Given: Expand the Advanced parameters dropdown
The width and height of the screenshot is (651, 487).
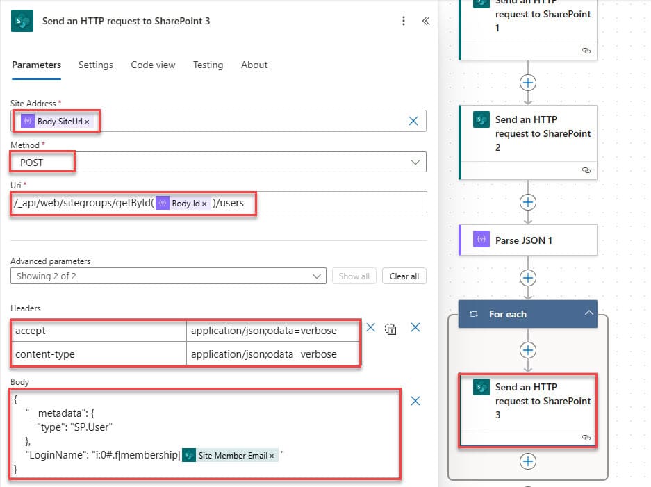Looking at the screenshot, I should click(x=168, y=276).
